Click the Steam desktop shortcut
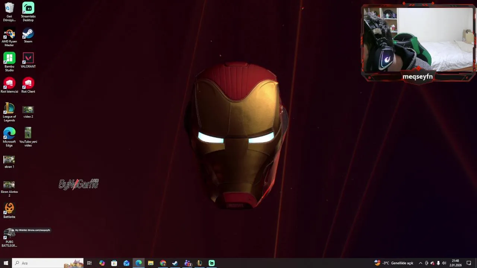The image size is (477, 268). tap(28, 36)
